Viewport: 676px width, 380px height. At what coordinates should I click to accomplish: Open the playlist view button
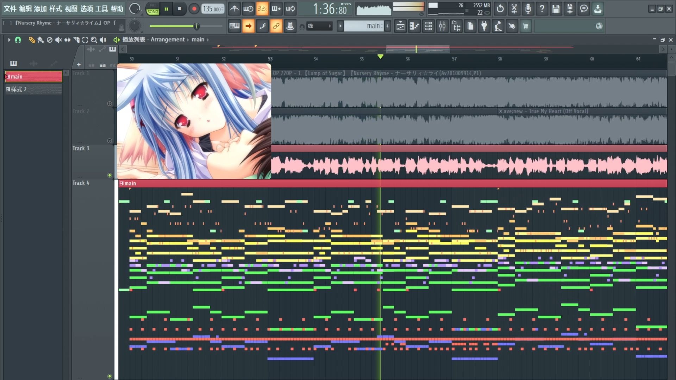[400, 26]
